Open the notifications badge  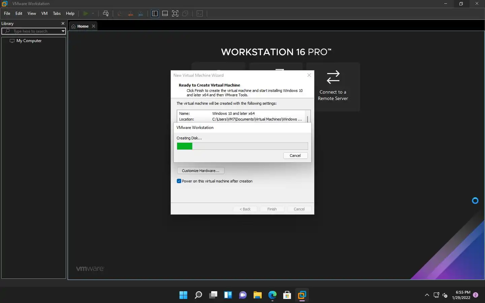pyautogui.click(x=476, y=295)
